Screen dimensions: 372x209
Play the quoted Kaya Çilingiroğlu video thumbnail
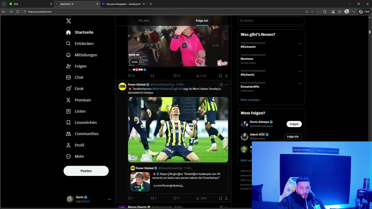click(140, 181)
